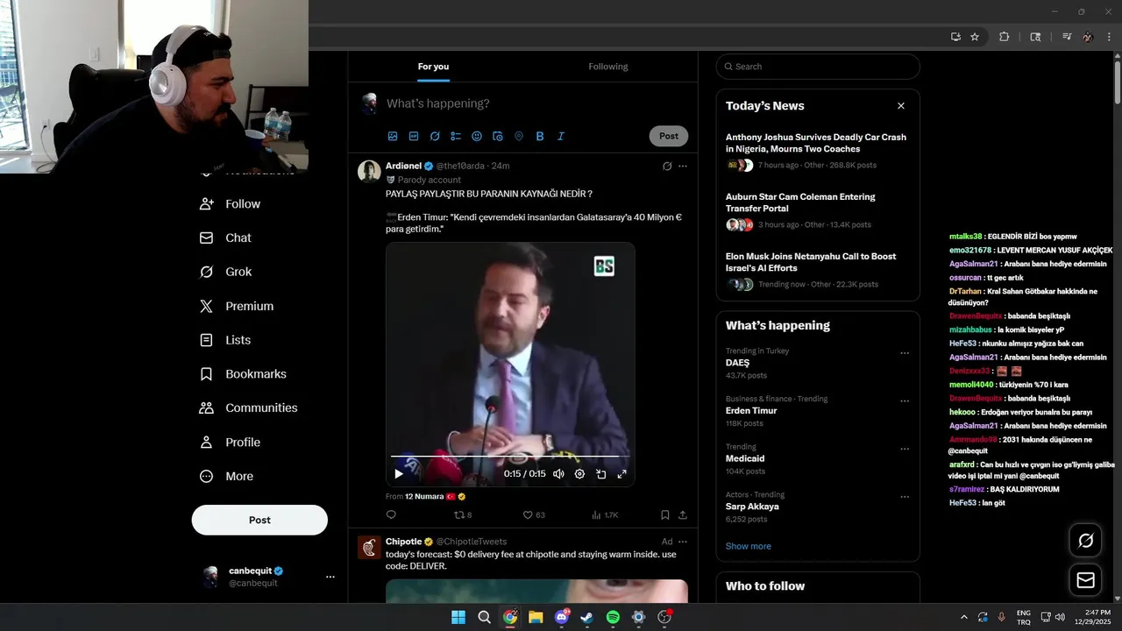Image resolution: width=1122 pixels, height=631 pixels.
Task: Enter fullscreen on the video
Action: pos(622,474)
